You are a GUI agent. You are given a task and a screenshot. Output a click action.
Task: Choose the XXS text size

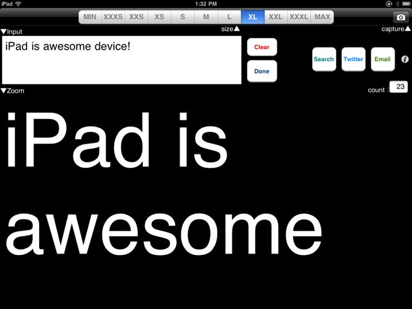click(136, 17)
